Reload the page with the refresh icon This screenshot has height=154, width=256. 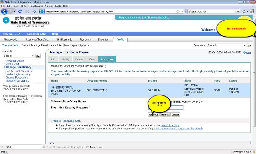20,12
